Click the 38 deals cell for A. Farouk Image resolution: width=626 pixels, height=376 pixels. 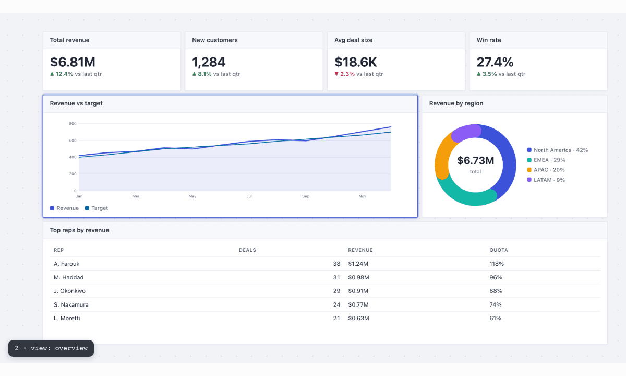(x=336, y=264)
